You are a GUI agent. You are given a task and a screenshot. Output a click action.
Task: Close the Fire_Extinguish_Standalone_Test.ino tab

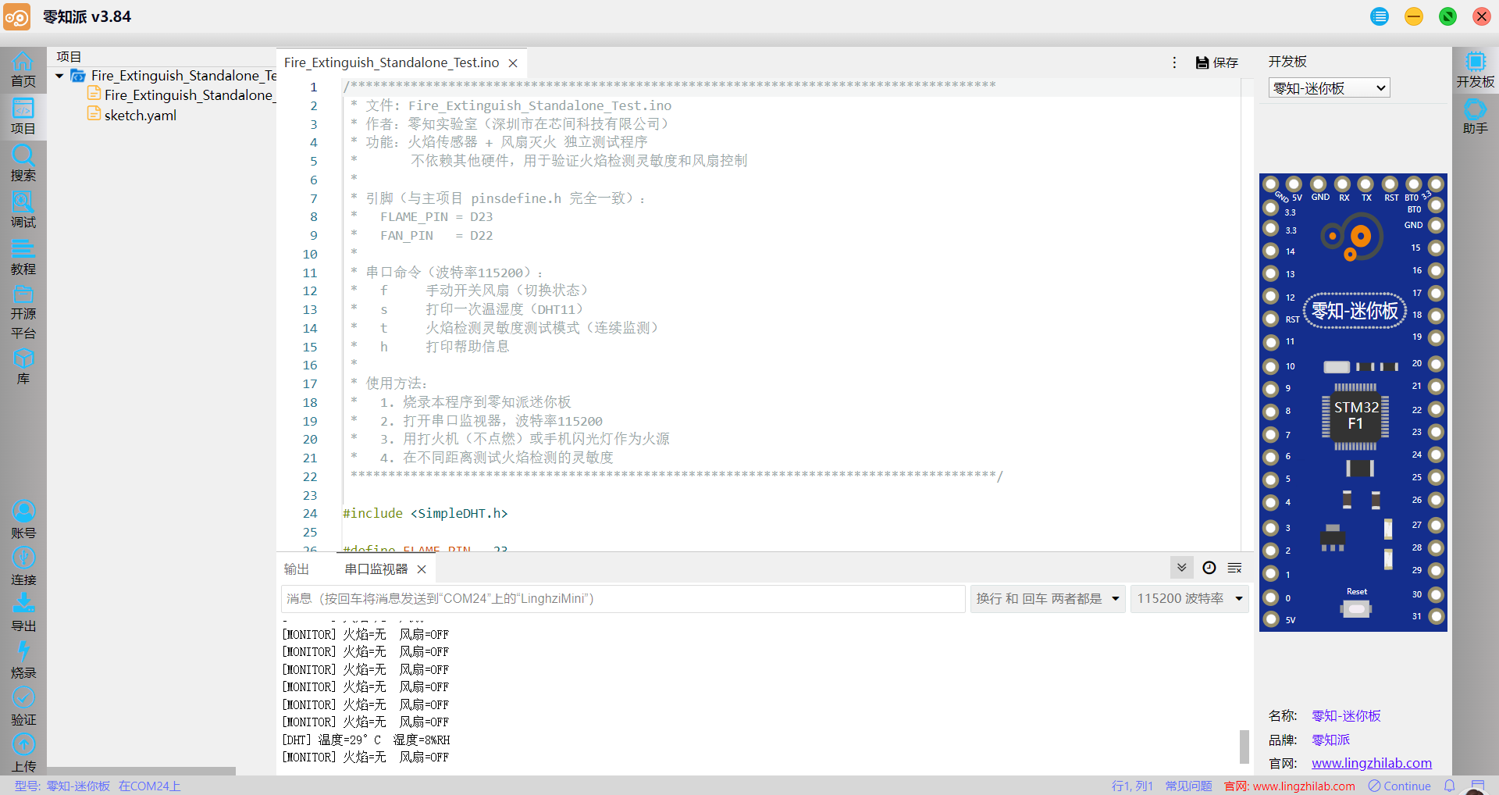pos(513,63)
